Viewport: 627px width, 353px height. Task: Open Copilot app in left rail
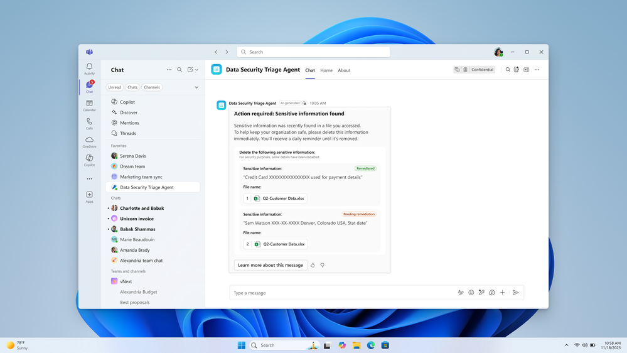tap(89, 161)
